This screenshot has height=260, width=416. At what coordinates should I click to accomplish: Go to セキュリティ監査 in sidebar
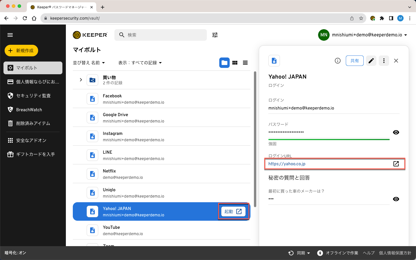coord(33,96)
